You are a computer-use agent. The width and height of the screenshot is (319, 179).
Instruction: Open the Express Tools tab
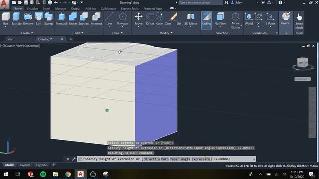130,9
